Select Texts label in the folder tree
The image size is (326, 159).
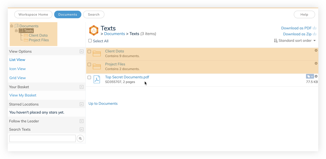click(28, 31)
